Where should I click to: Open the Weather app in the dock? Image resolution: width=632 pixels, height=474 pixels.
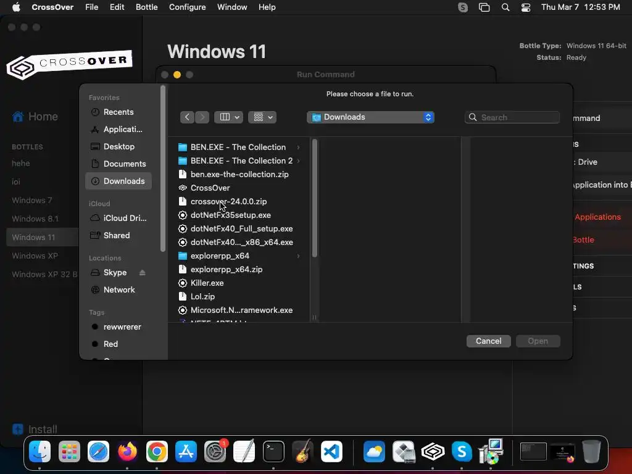pos(374,451)
